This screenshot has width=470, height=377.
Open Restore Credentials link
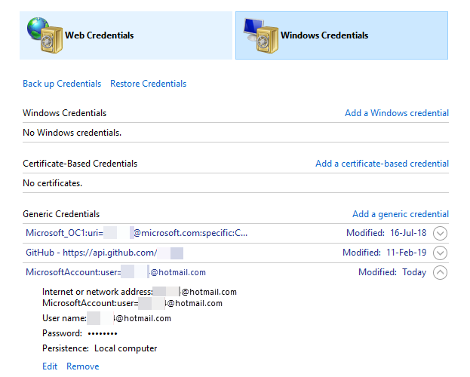149,84
